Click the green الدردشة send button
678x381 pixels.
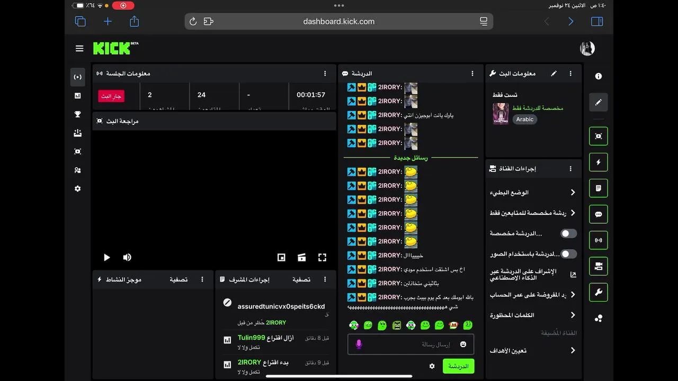pyautogui.click(x=459, y=366)
